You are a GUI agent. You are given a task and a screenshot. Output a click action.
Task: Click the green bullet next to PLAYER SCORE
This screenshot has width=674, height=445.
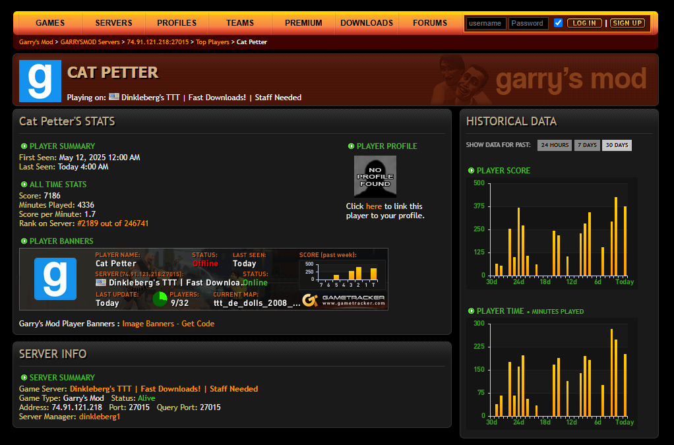pos(471,171)
